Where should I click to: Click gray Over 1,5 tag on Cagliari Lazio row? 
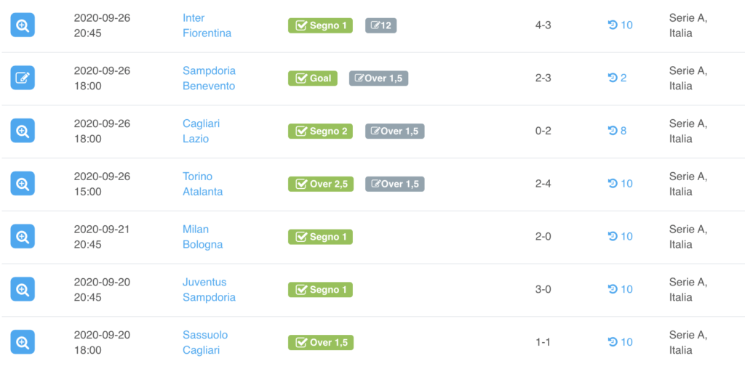pos(394,131)
